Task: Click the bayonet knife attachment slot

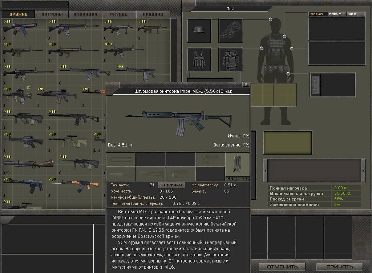Action: pyautogui.click(x=121, y=174)
